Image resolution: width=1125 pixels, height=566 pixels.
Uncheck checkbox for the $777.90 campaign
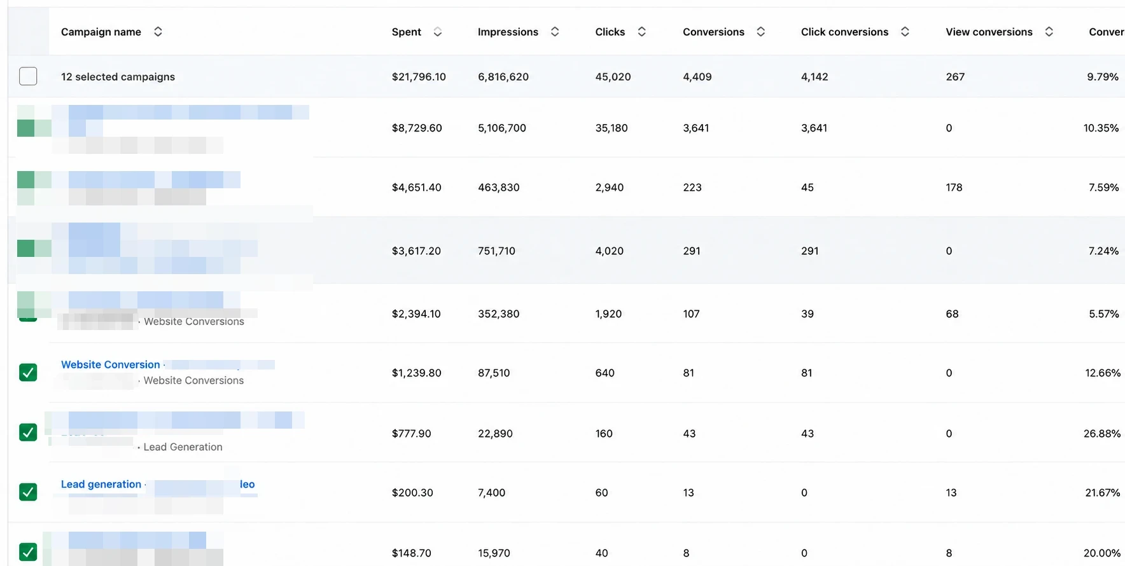[x=28, y=432]
